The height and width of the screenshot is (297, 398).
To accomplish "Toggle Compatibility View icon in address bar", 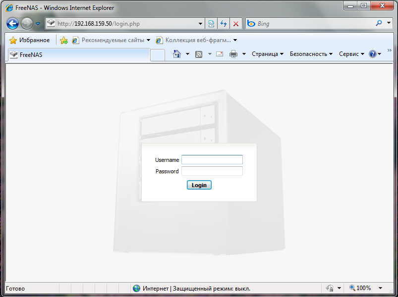I will 211,24.
